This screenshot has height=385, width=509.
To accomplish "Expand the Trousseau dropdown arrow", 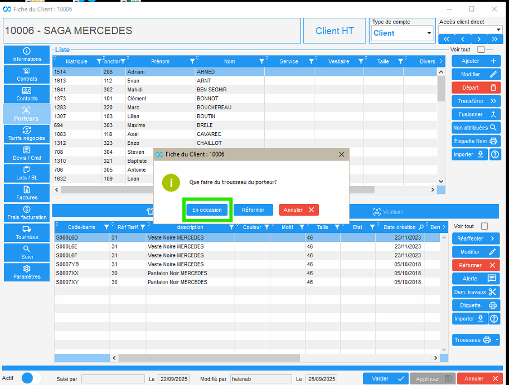I will [x=497, y=340].
